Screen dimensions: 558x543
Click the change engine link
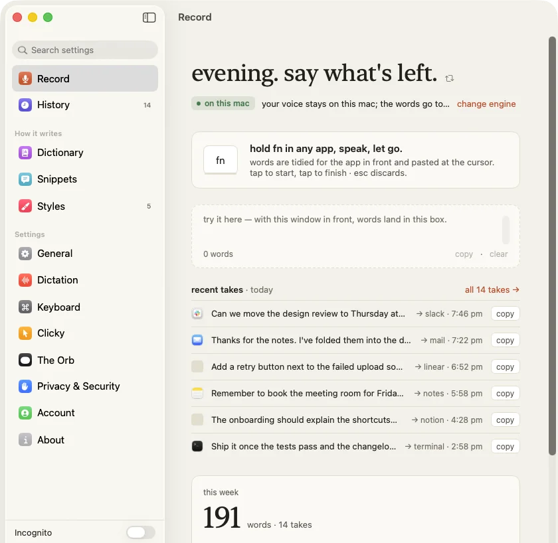(x=486, y=104)
